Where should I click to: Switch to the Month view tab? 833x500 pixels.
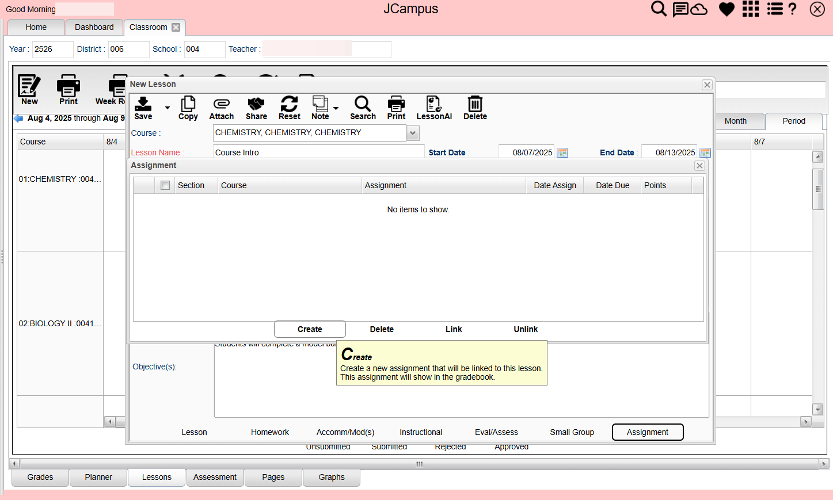coord(736,121)
